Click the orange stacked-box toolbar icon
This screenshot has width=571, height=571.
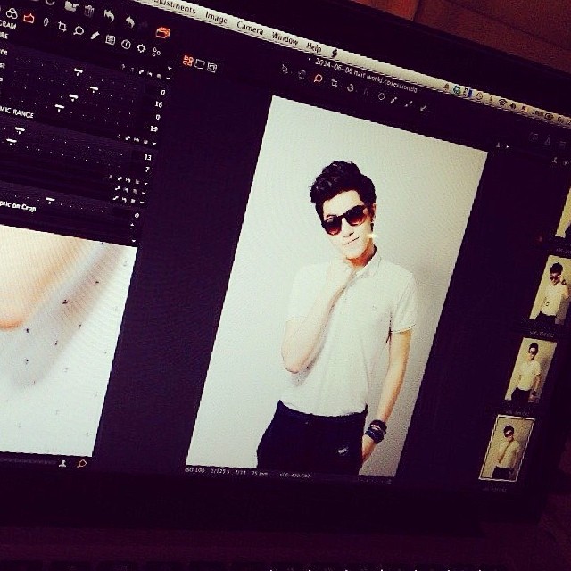click(162, 33)
